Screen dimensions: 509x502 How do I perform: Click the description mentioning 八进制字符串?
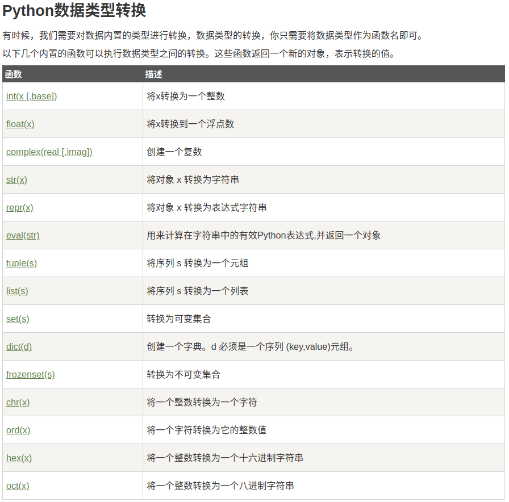(220, 486)
